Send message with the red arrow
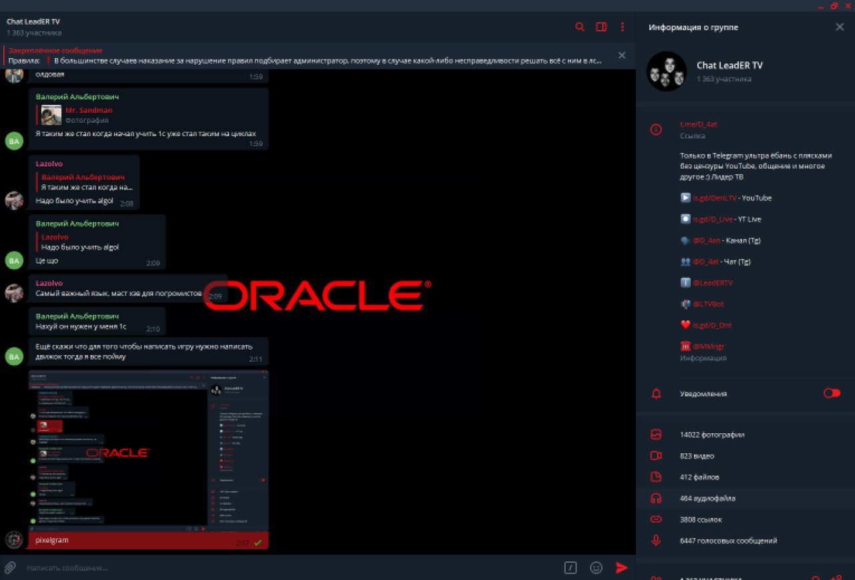Image resolution: width=855 pixels, height=580 pixels. [621, 567]
